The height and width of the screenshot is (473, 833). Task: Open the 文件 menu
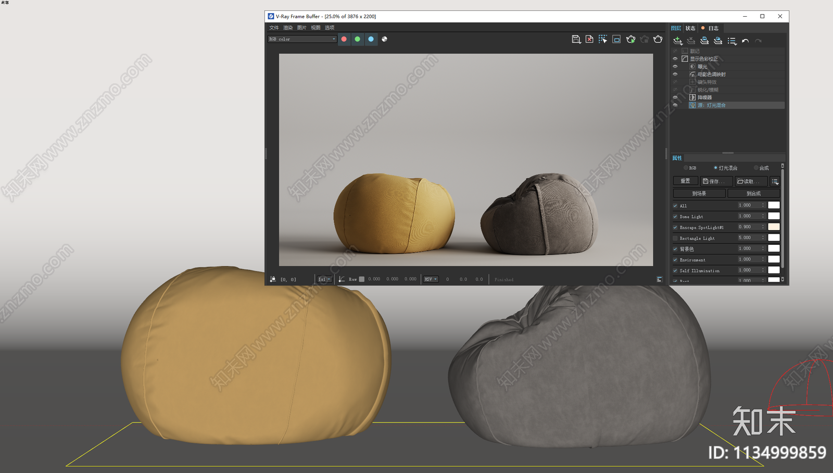pyautogui.click(x=274, y=28)
